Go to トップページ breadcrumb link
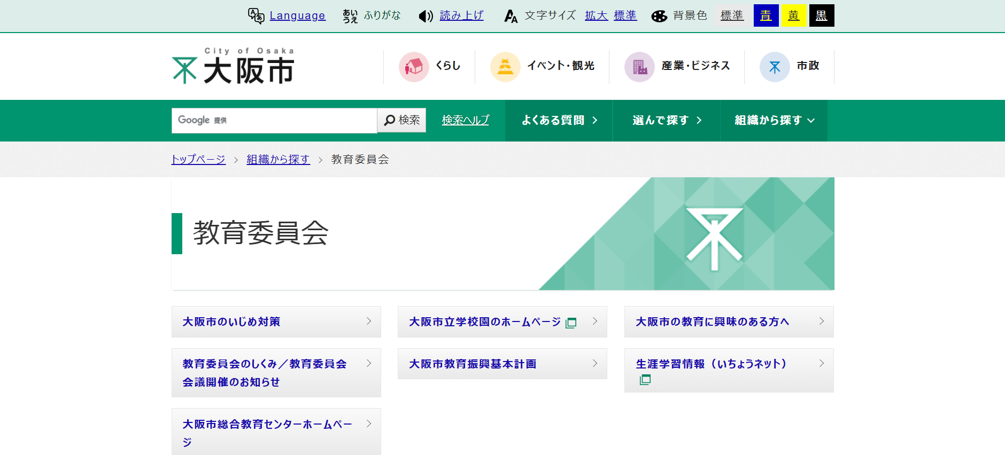Viewport: 1005px width, 455px height. coord(198,159)
